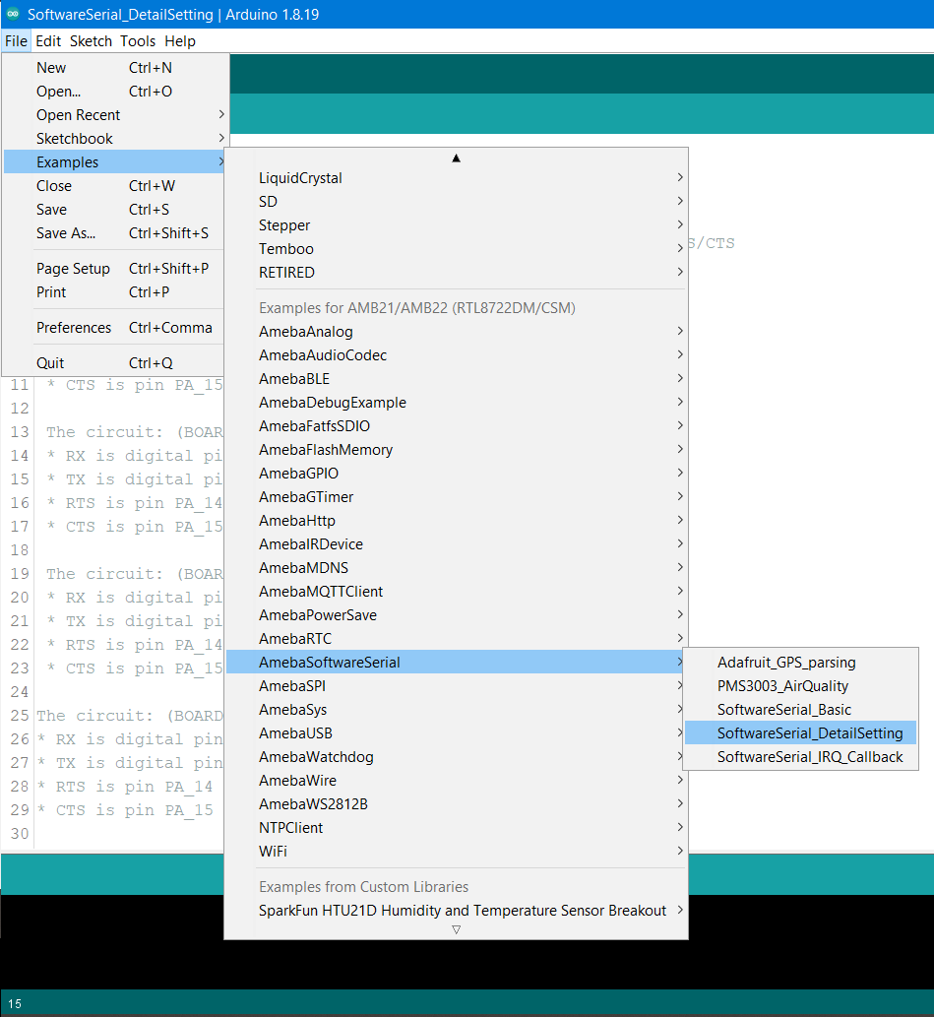This screenshot has height=1017, width=934.
Task: Open the AmebaGPIO examples submenu
Action: [x=456, y=474]
